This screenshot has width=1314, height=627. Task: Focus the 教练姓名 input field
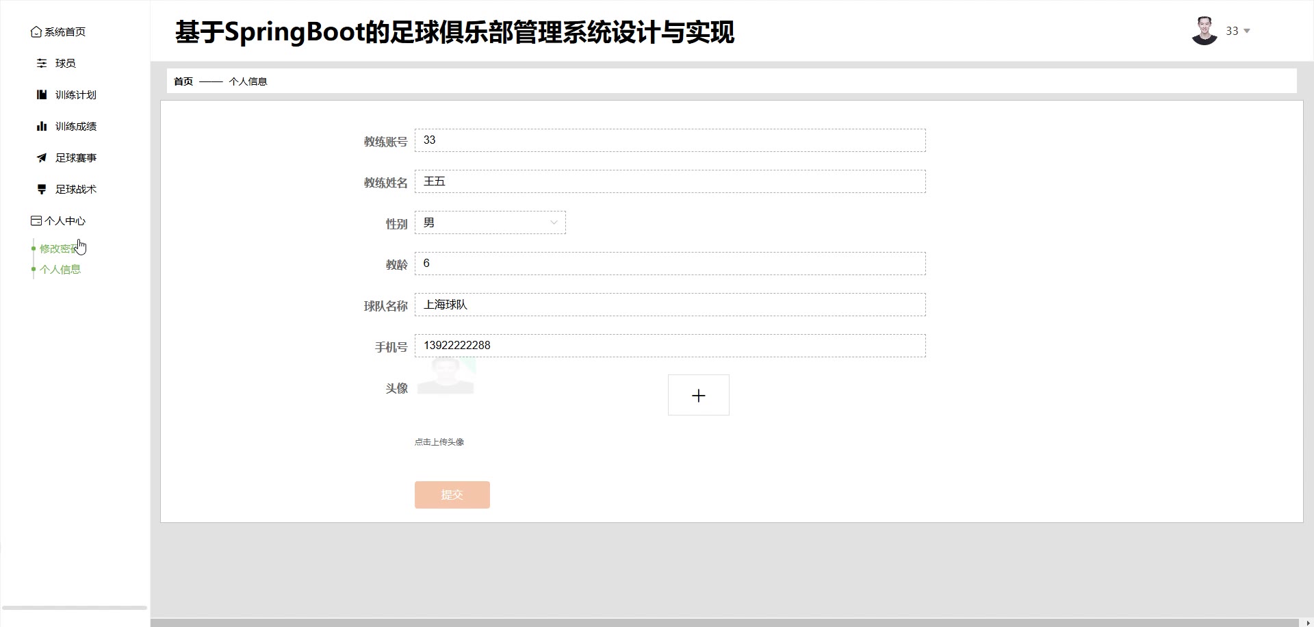coord(670,181)
